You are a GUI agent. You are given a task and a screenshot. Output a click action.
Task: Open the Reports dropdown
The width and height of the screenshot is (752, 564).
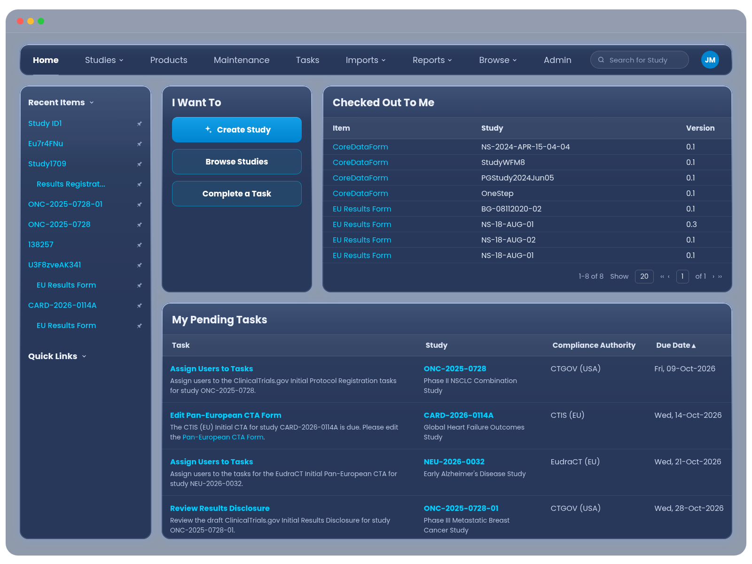point(432,60)
